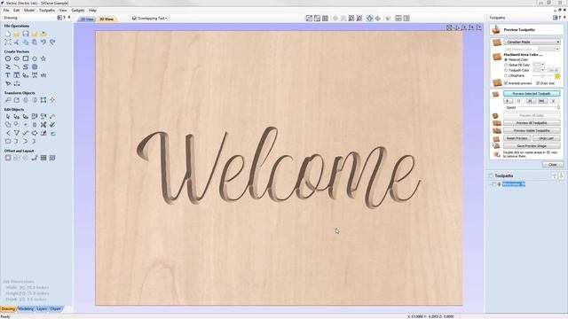Click the Save file disk icon
Image resolution: width=568 pixels, height=319 pixels.
(x=26, y=34)
